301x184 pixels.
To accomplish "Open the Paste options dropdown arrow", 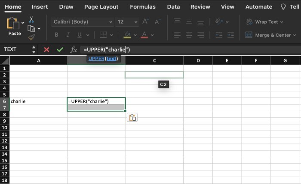I will click(x=23, y=23).
